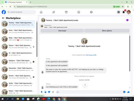
Task: Open YouTube app from taskbar
Action: pos(43,99)
